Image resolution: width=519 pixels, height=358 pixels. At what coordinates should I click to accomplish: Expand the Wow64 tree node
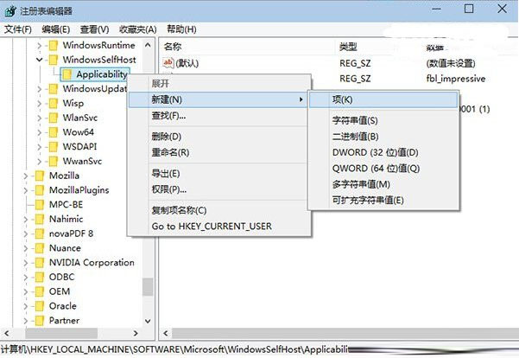[x=40, y=132]
